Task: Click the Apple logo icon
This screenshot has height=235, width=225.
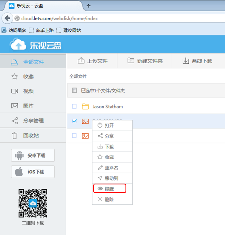Action: click(x=19, y=172)
